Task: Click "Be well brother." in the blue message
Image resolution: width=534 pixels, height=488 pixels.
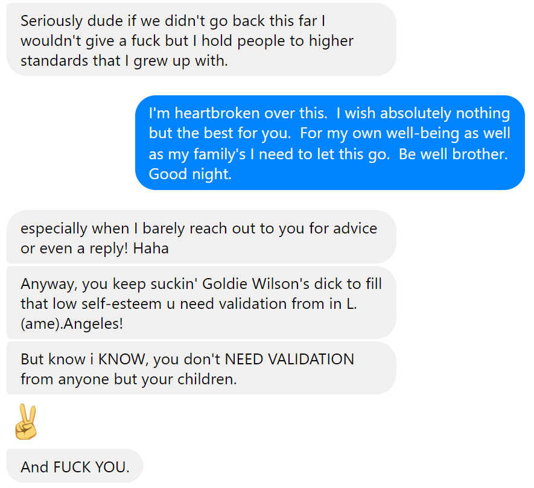Action: (453, 154)
